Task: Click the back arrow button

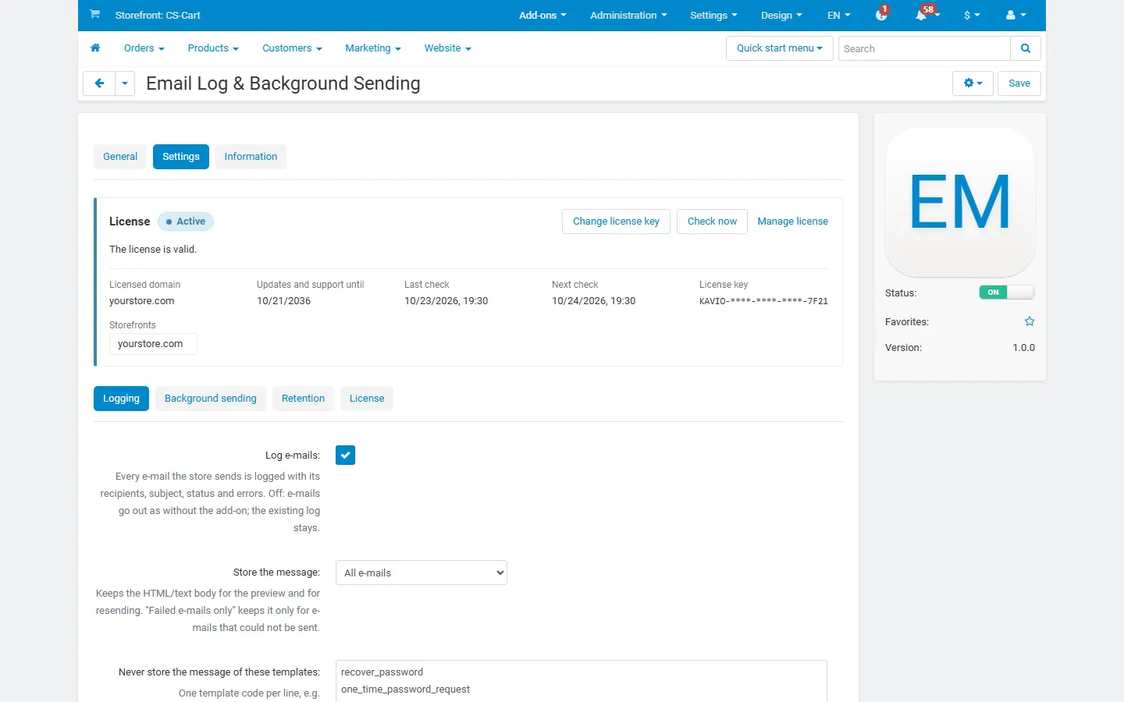Action: click(x=99, y=83)
